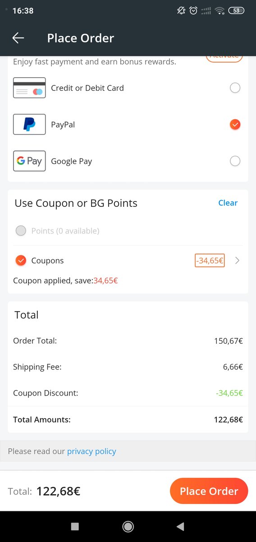
Task: Tap the Android recent apps square button
Action: [75, 526]
